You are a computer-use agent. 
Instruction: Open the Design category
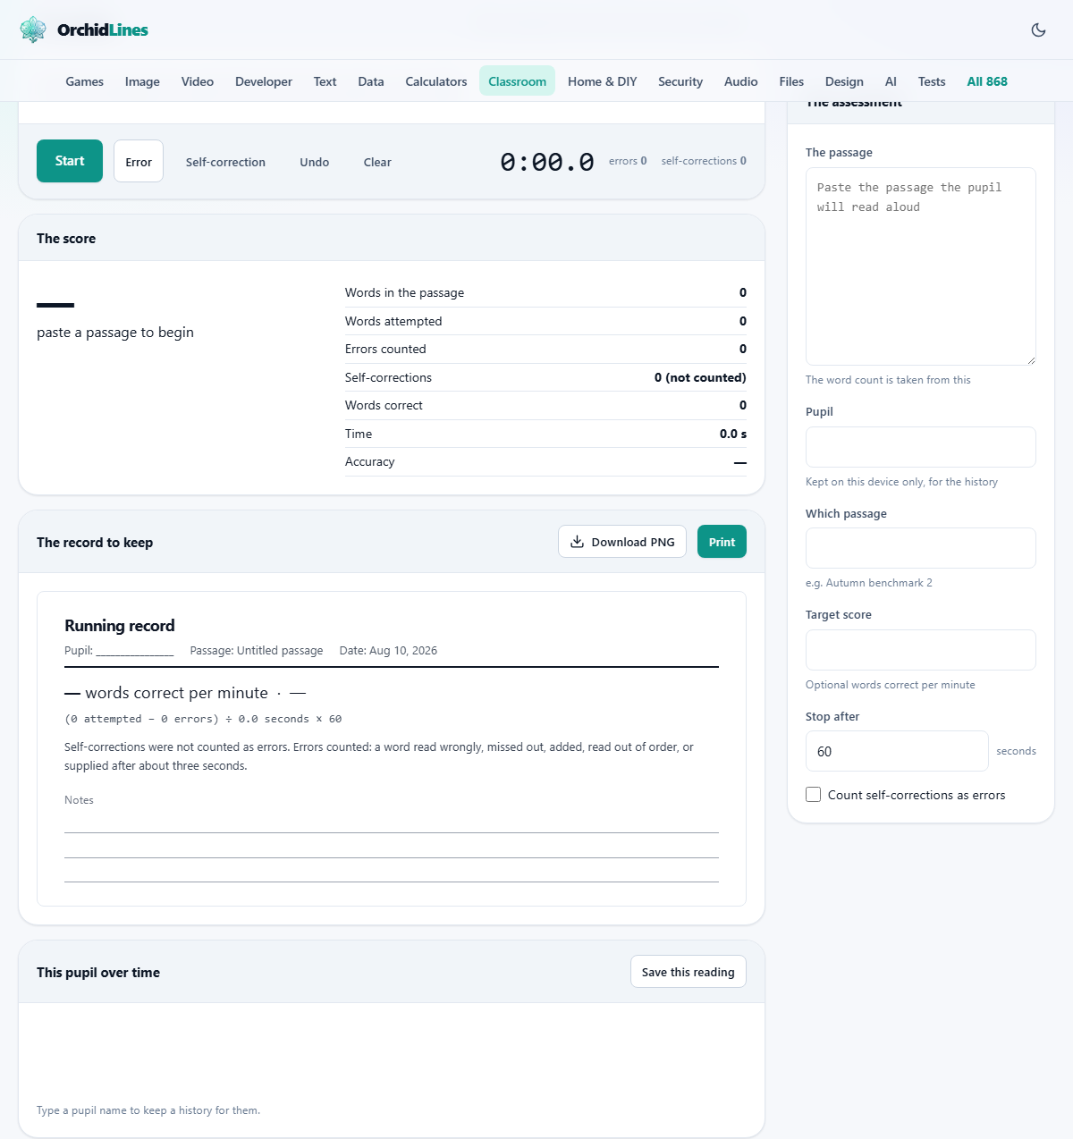(844, 81)
